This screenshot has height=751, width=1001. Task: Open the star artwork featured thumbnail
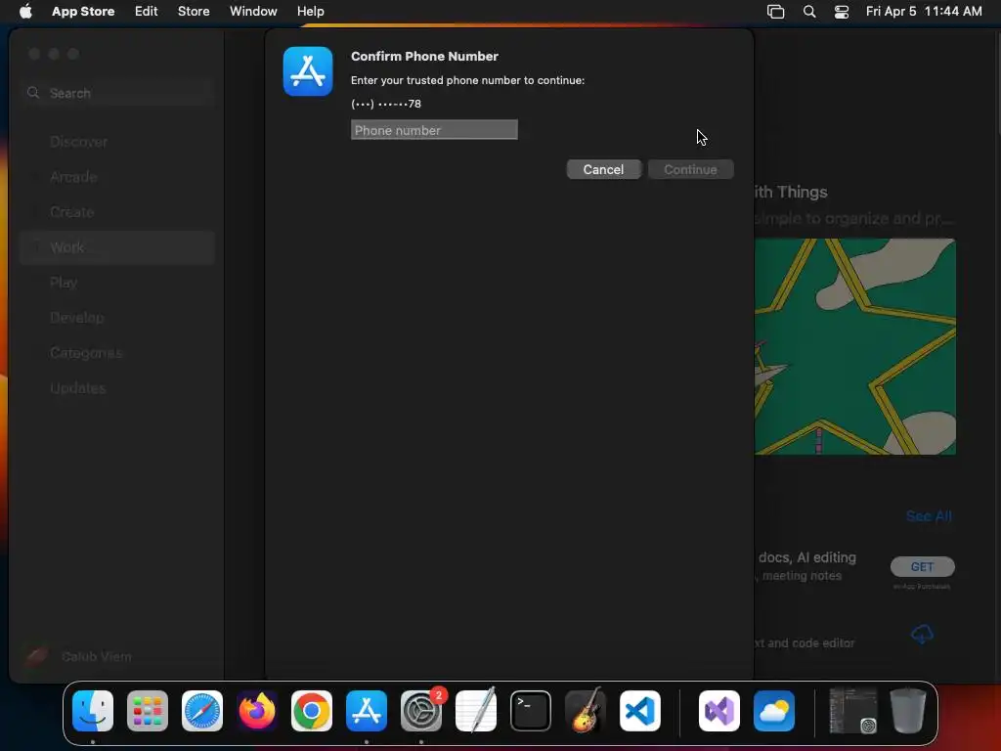click(x=854, y=347)
